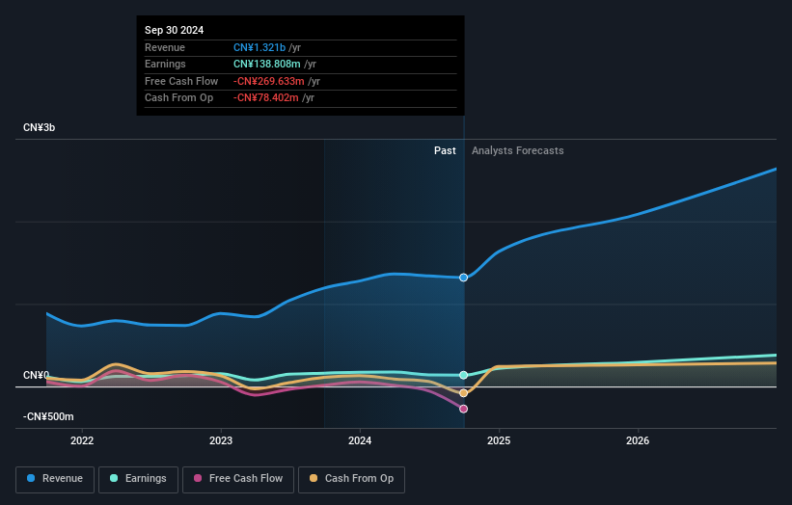This screenshot has height=505, width=792.
Task: Toggle the Cash From Op legend button
Action: pyautogui.click(x=351, y=479)
